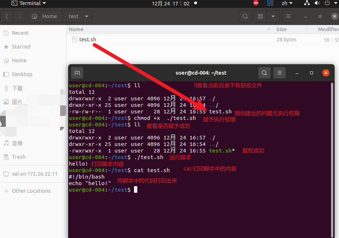Open the terminal search
Image resolution: width=339 pixels, height=238 pixels.
click(264, 73)
